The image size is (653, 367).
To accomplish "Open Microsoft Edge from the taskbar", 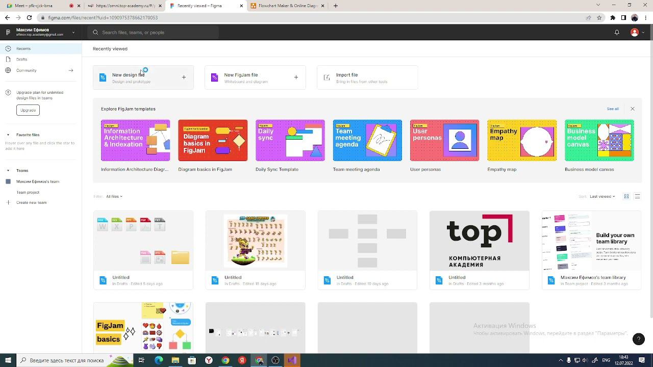I will (x=159, y=360).
